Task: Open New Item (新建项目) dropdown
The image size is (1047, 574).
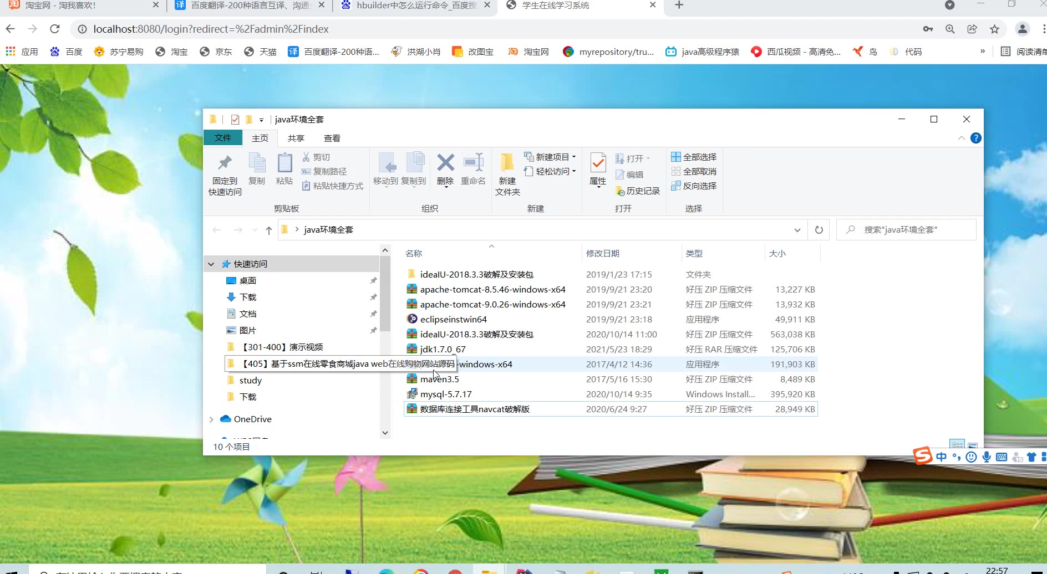Action: pos(550,157)
